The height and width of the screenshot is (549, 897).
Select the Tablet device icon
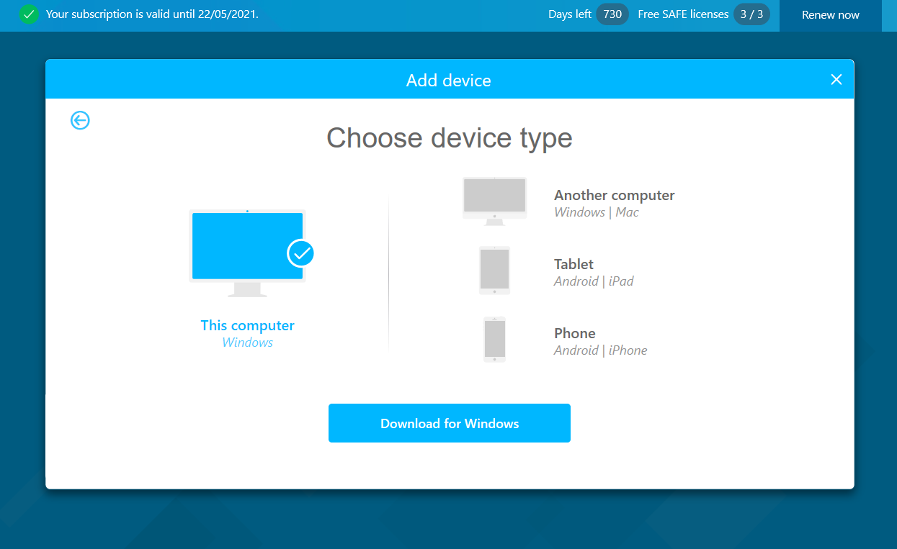click(494, 270)
